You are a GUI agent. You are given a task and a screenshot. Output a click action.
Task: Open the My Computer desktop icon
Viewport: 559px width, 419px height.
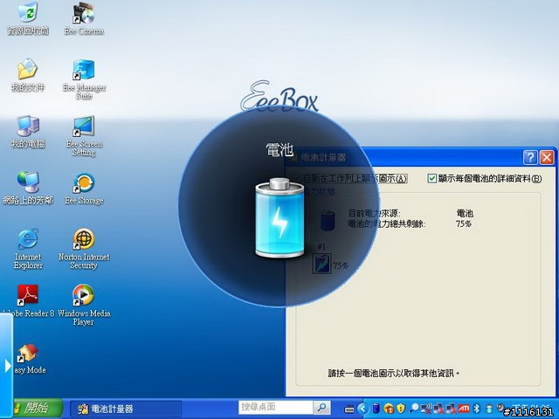click(x=28, y=131)
